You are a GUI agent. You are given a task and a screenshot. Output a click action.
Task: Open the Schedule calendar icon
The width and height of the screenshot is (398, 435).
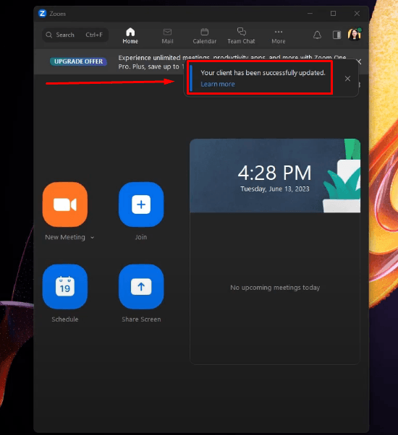[x=65, y=287]
